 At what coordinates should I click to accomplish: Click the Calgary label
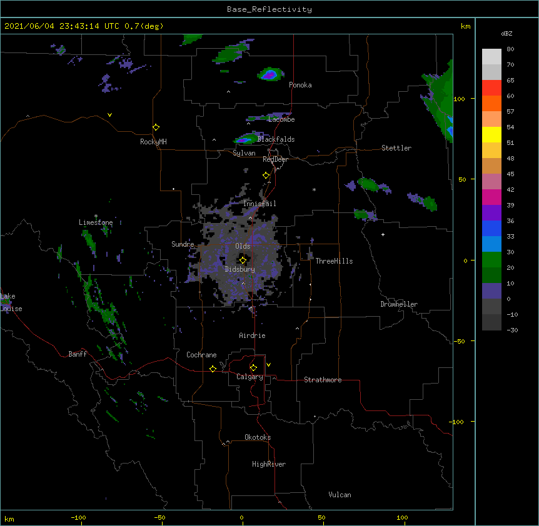tap(249, 377)
